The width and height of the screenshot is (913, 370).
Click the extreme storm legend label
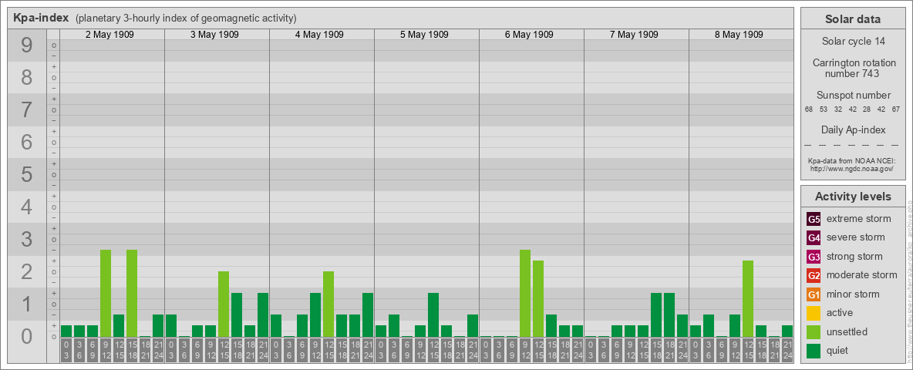tap(858, 220)
